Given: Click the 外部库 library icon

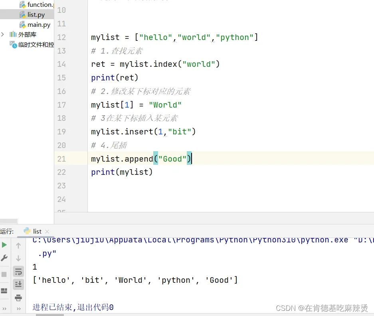Looking at the screenshot, I should (13, 34).
